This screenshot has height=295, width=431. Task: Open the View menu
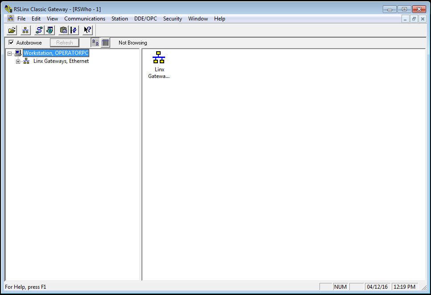pos(52,19)
